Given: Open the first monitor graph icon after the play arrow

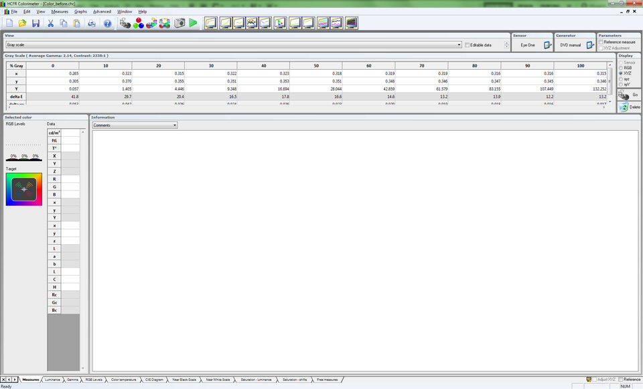Looking at the screenshot, I should click(x=211, y=23).
